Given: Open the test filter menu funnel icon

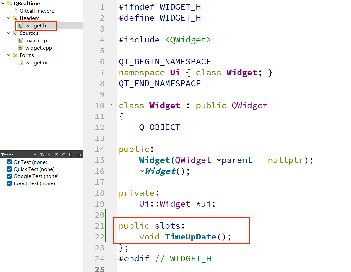Looking at the screenshot, I should pos(42,155).
